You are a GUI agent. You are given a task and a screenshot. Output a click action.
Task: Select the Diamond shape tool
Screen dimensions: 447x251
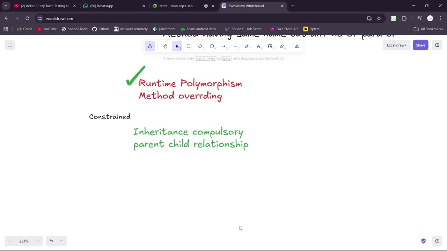(200, 46)
